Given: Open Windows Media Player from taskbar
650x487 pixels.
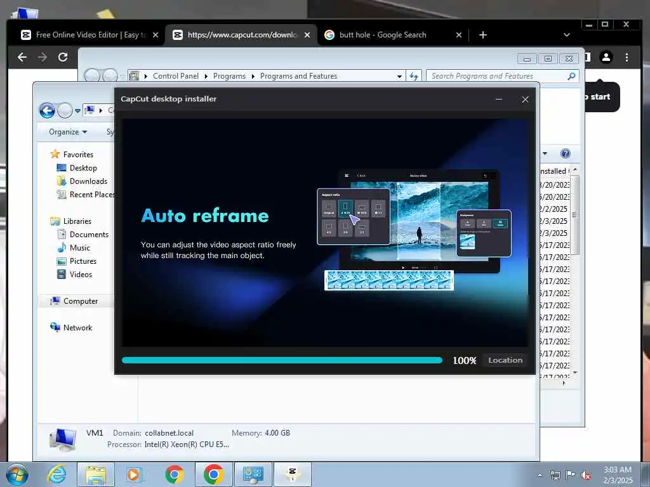Looking at the screenshot, I should point(134,474).
